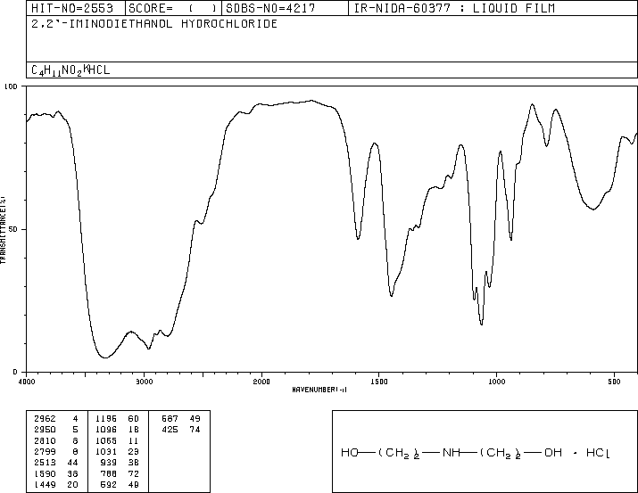This screenshot has width=638, height=493.
Task: Click the SCORE= header field
Action: coord(173,8)
